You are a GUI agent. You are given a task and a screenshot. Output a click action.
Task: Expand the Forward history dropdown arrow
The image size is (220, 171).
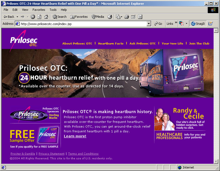tap(28, 17)
